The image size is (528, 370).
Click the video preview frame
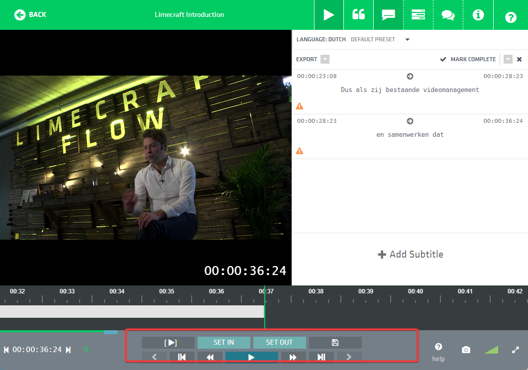145,158
